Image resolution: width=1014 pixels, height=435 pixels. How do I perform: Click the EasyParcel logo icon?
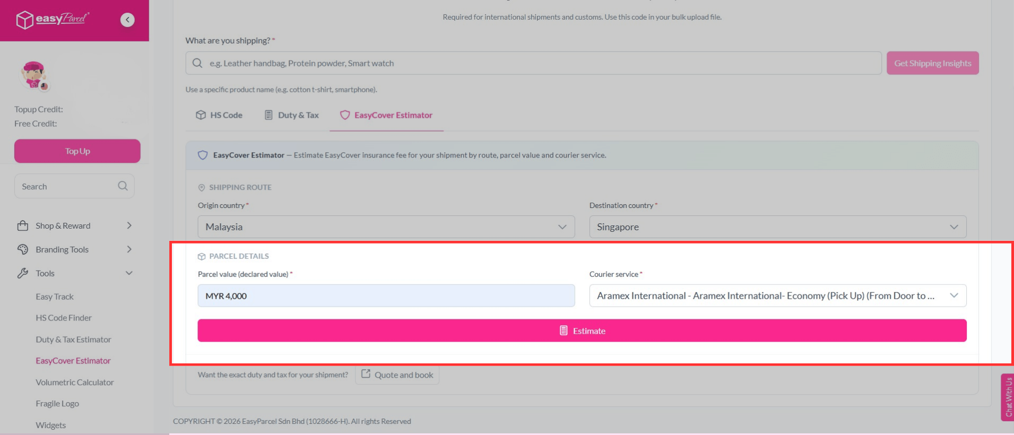click(x=24, y=20)
